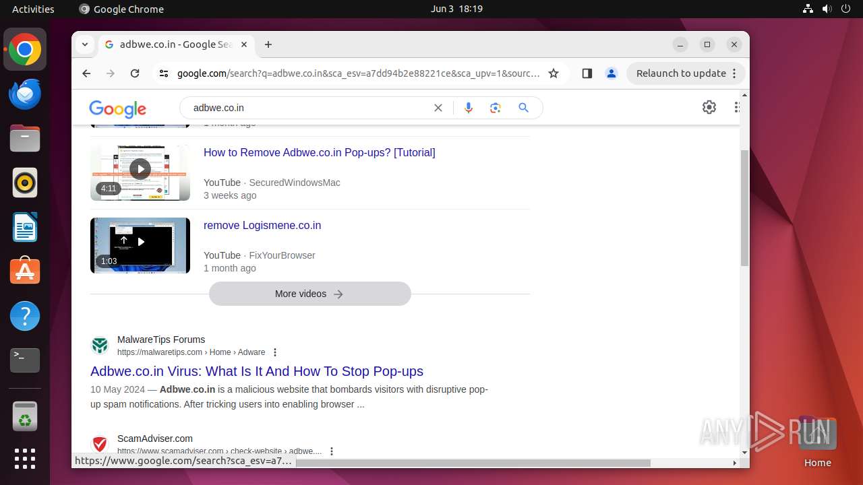This screenshot has width=863, height=485.
Task: Open Adbwe.co.in Virus MalwareTips result
Action: pos(257,371)
